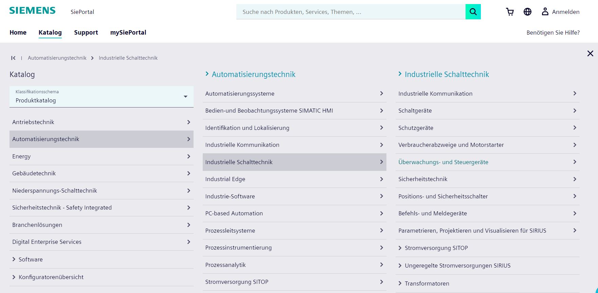Open the Support tab
Image resolution: width=598 pixels, height=293 pixels.
(x=86, y=33)
